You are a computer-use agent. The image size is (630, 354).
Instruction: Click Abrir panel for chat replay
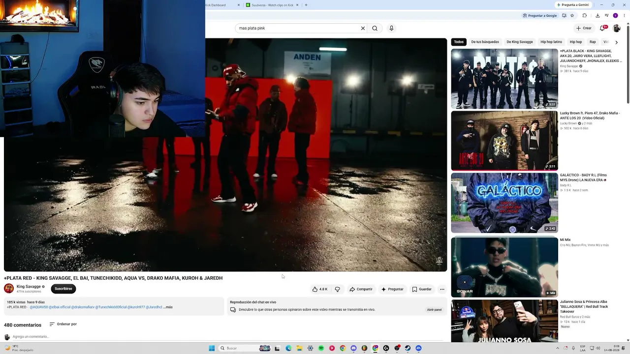(434, 310)
